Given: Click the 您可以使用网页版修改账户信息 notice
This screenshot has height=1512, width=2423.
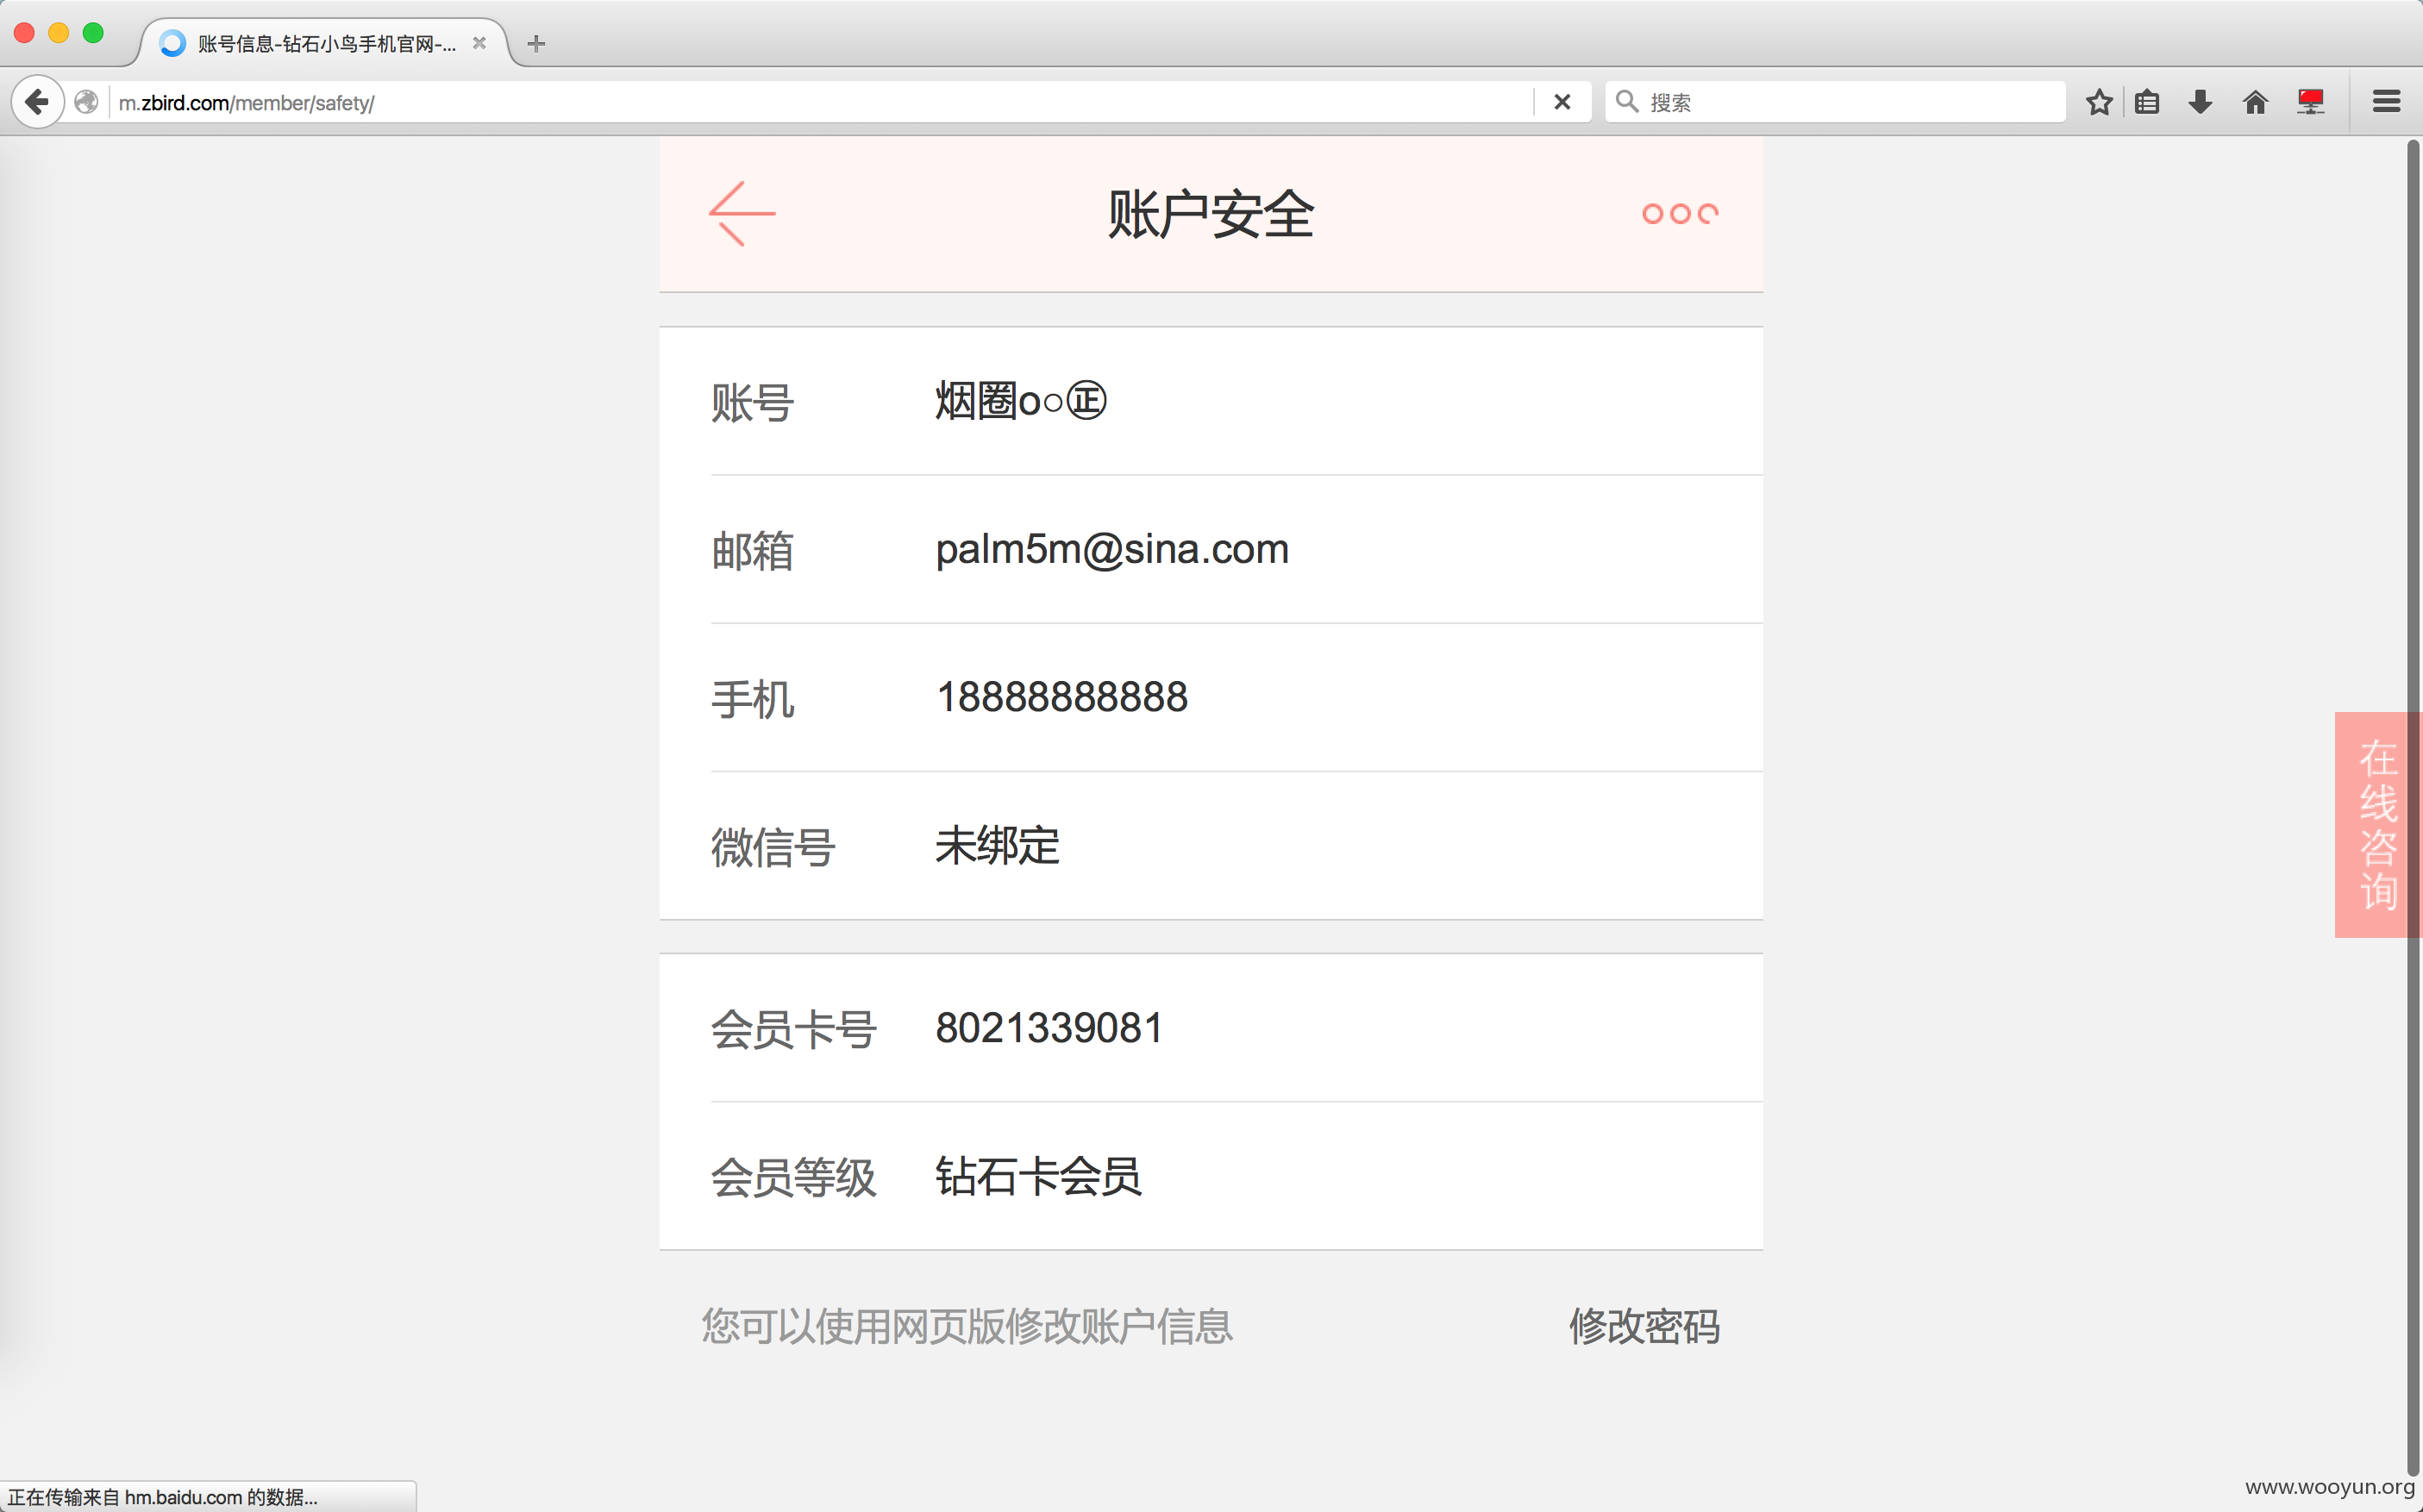Looking at the screenshot, I should point(966,1327).
